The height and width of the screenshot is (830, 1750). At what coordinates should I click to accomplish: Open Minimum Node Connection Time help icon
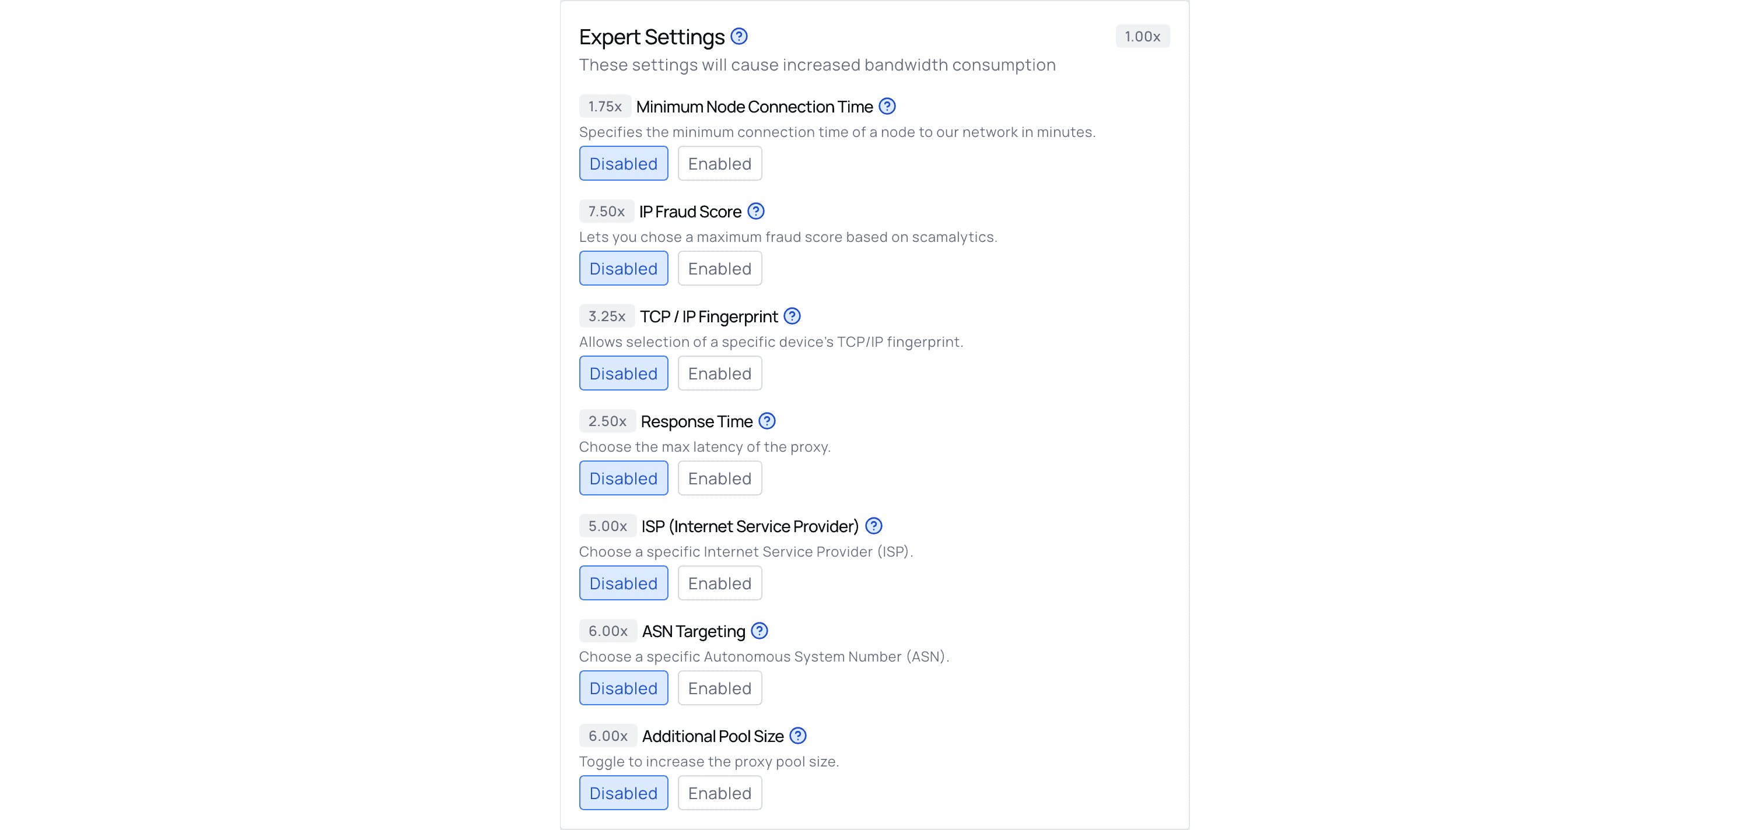click(887, 107)
